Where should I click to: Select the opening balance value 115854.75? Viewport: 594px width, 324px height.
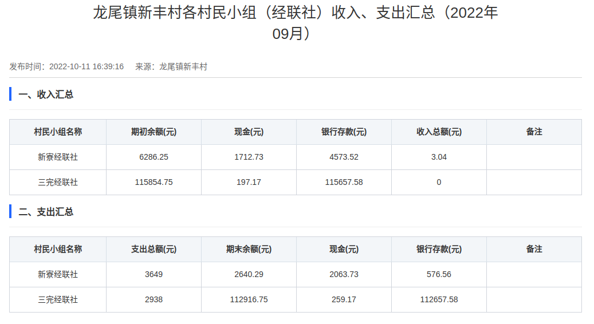154,183
